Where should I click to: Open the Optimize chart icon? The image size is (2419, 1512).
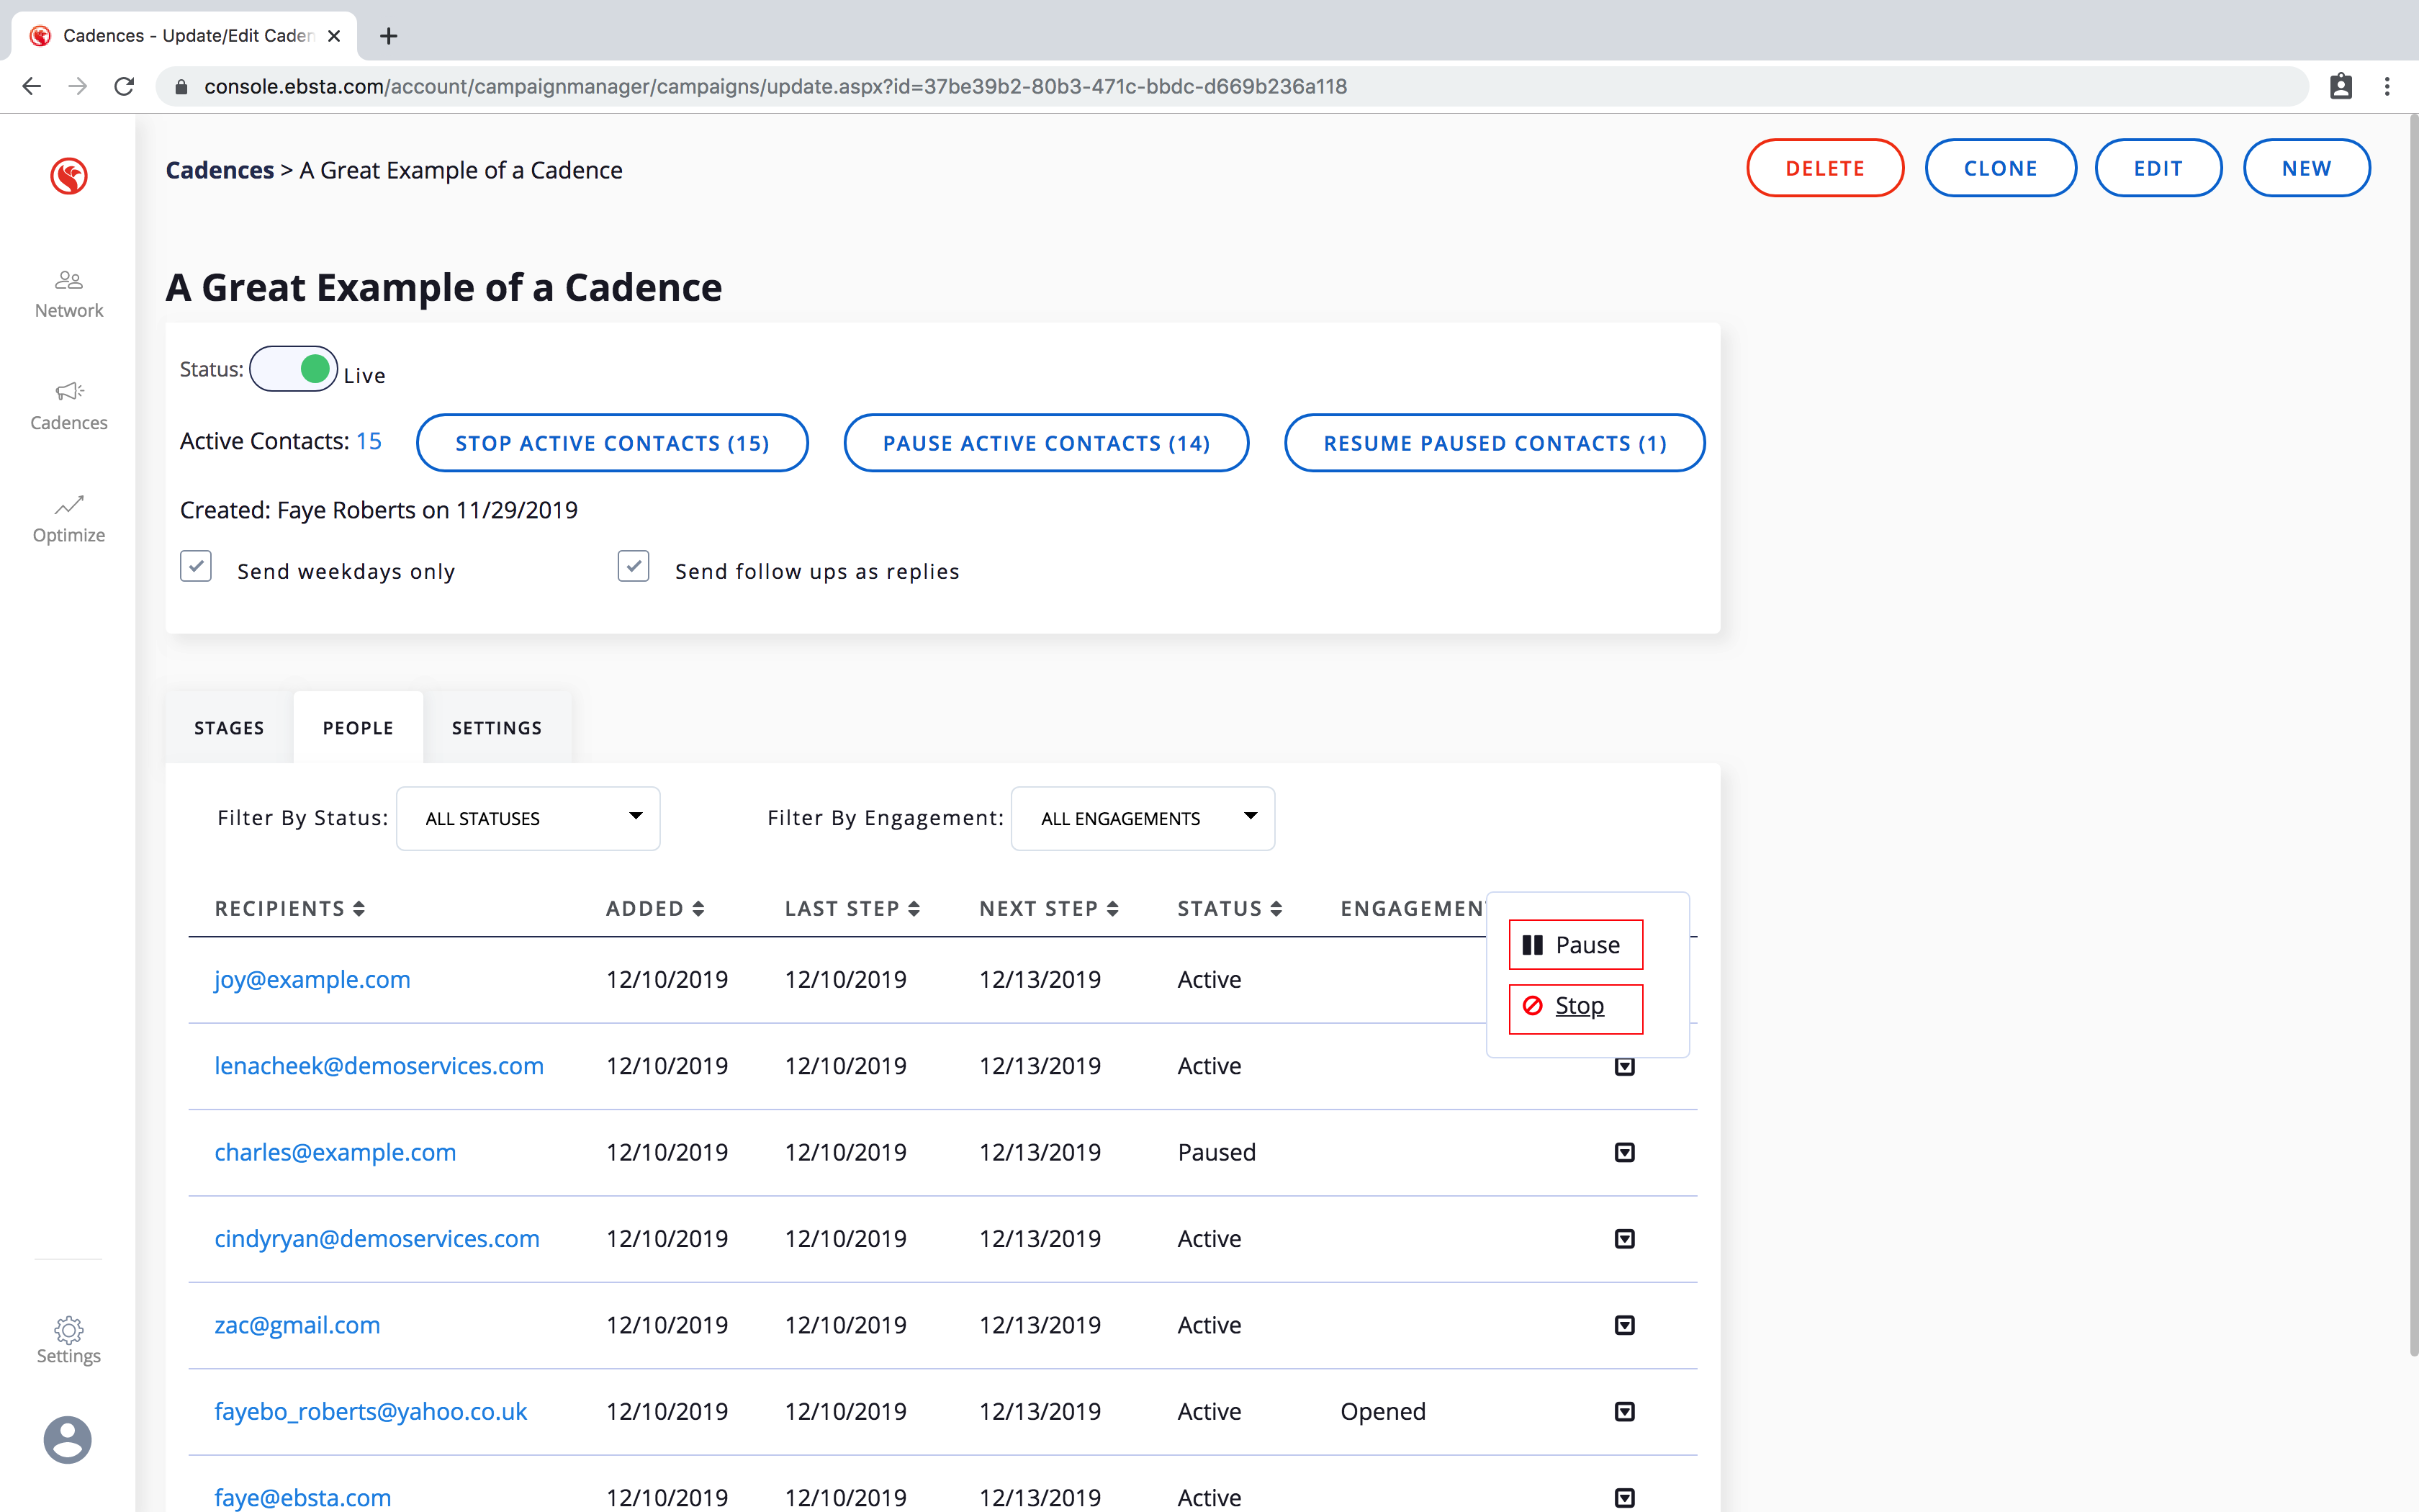click(68, 504)
